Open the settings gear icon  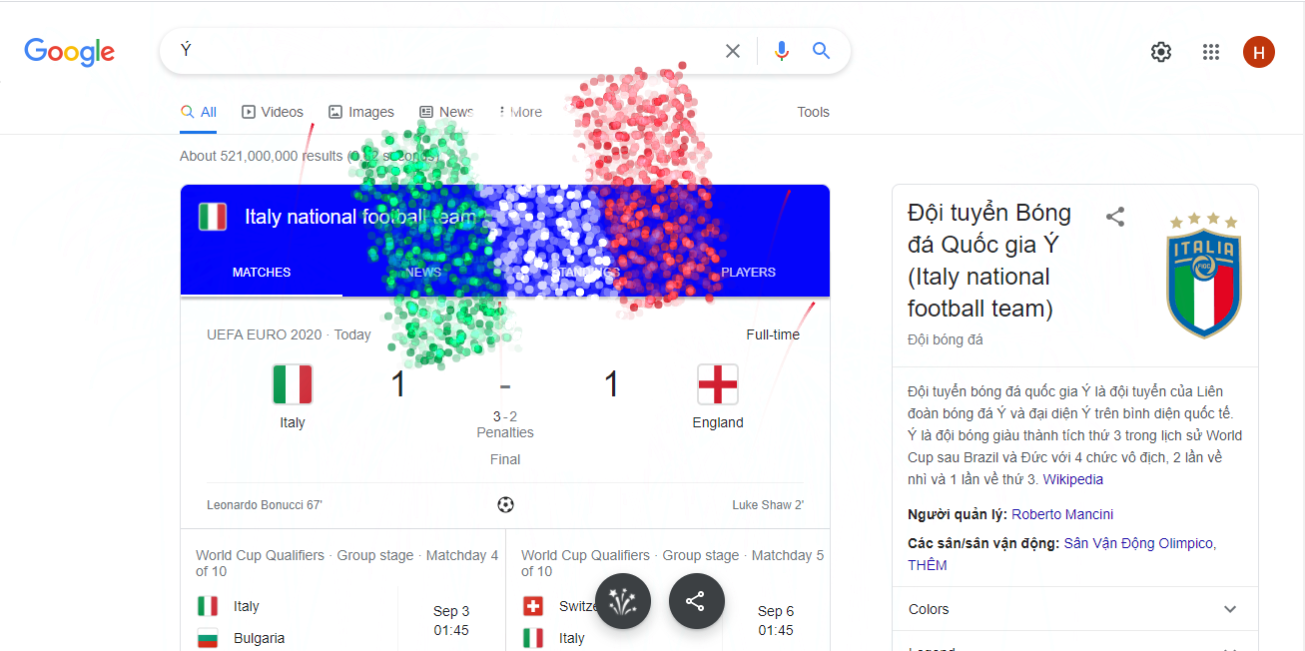click(x=1161, y=52)
